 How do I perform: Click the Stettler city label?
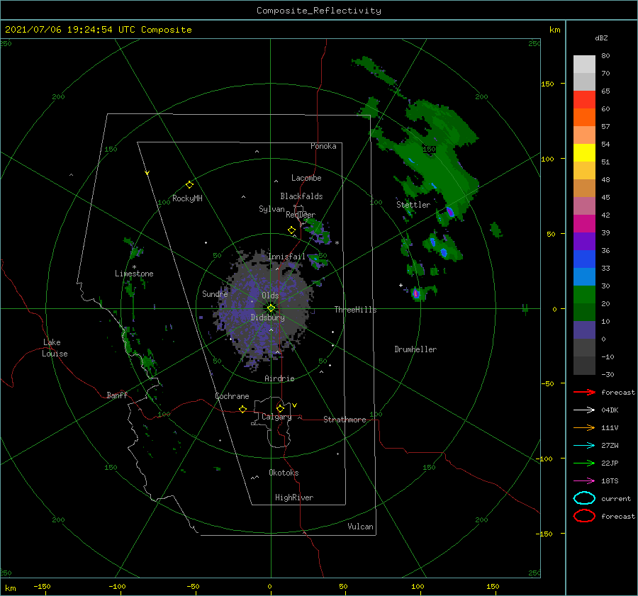click(x=413, y=205)
